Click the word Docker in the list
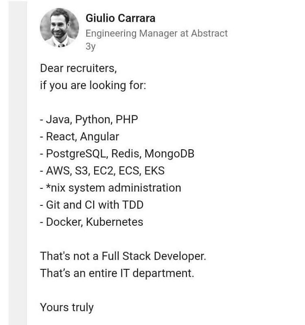The width and height of the screenshot is (305, 325). coord(64,222)
